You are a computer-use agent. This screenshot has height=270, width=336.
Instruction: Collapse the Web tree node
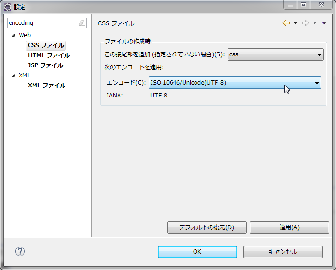tap(13, 35)
